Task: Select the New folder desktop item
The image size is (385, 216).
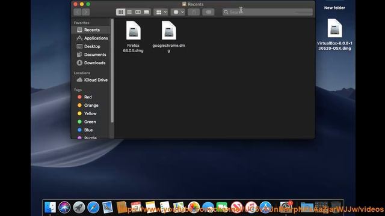Action: point(334,8)
